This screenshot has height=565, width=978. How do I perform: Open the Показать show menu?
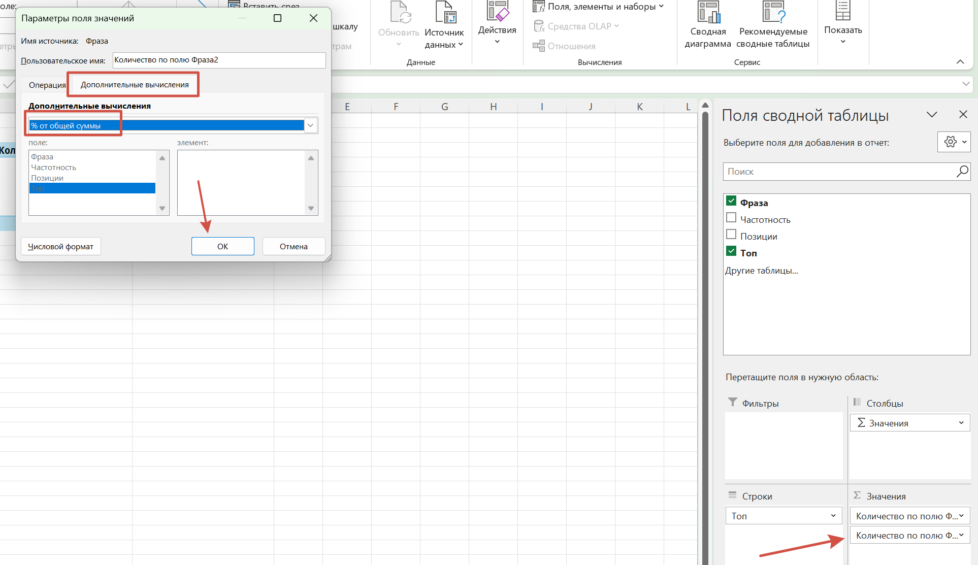click(x=843, y=23)
